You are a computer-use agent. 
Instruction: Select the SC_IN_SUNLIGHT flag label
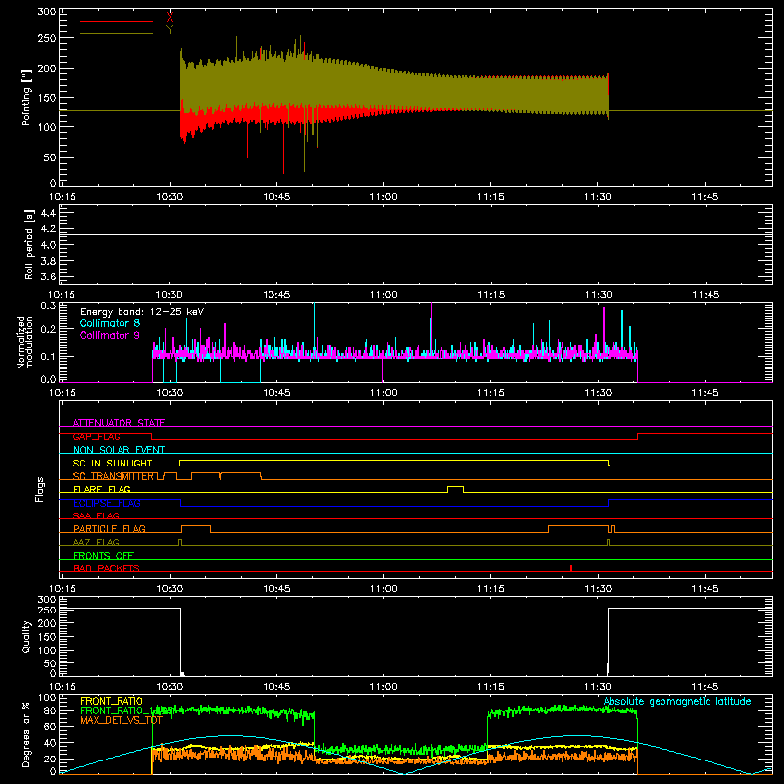[113, 463]
